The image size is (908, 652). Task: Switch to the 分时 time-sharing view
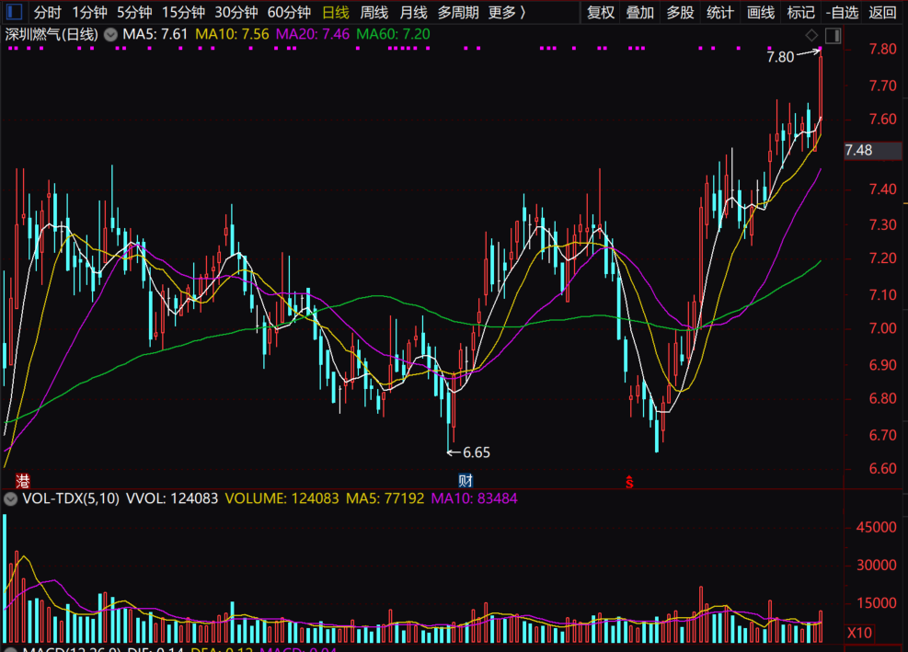[48, 12]
